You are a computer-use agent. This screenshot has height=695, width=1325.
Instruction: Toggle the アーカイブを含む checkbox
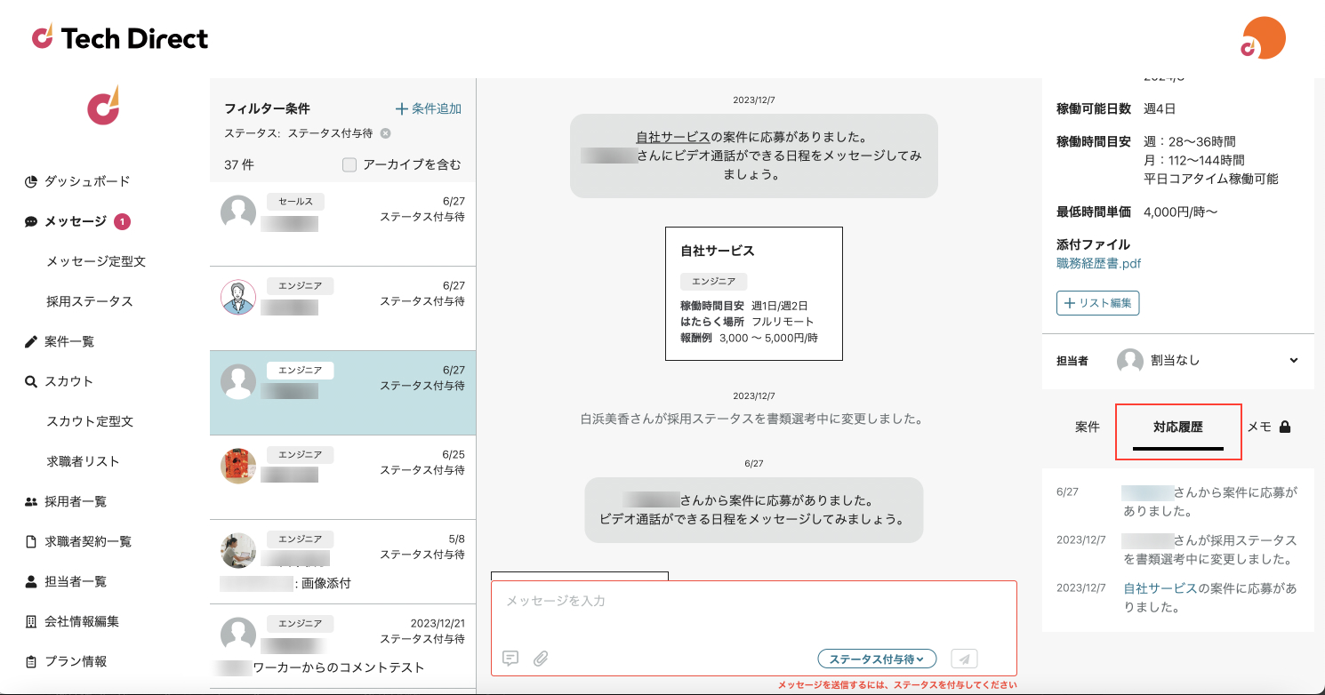tap(349, 164)
